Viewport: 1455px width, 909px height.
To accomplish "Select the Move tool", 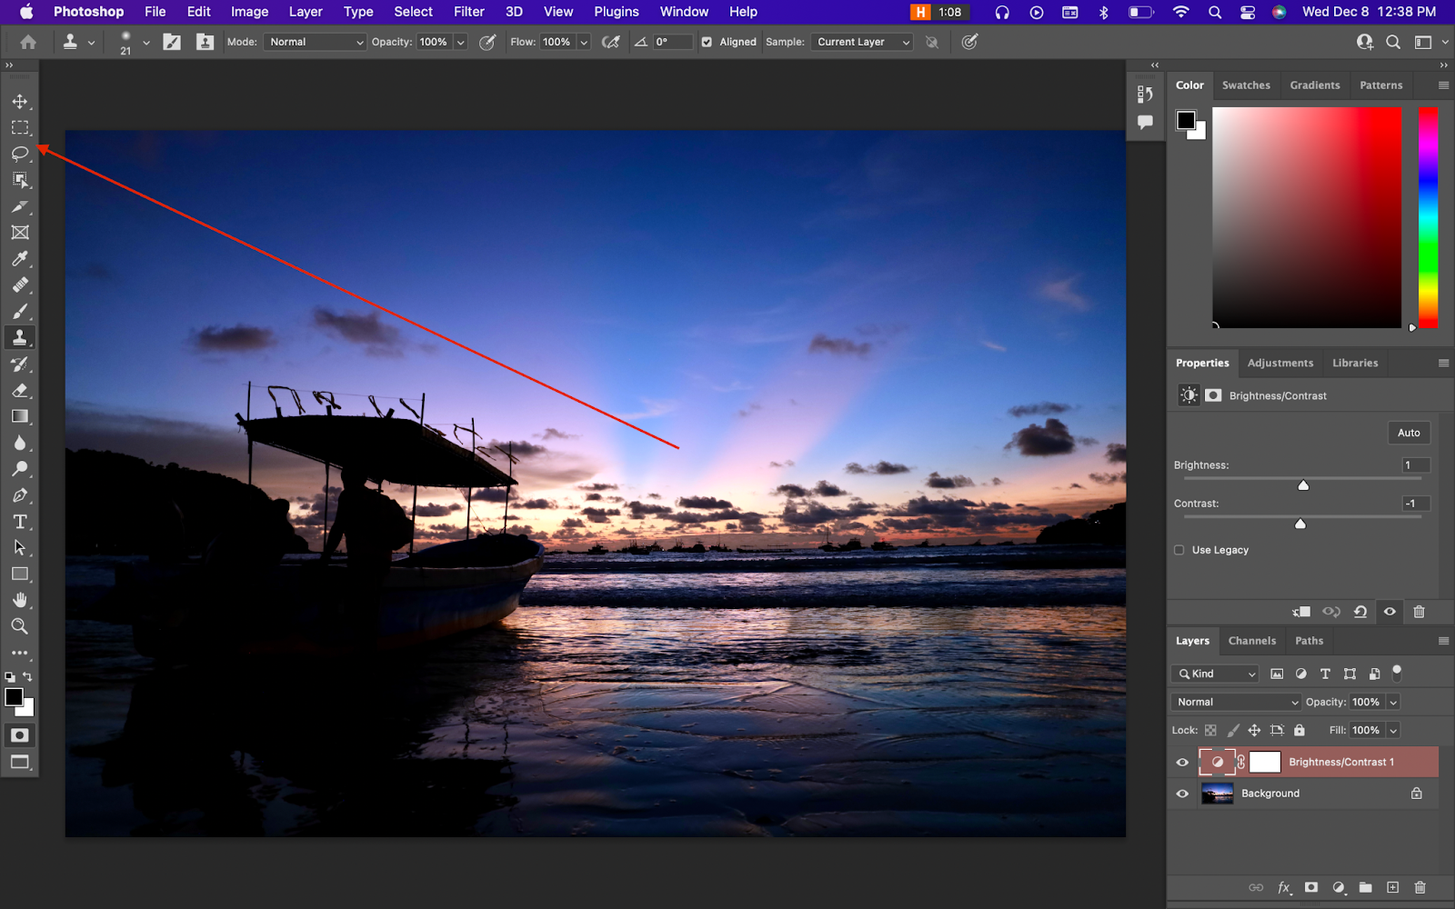I will pyautogui.click(x=20, y=101).
